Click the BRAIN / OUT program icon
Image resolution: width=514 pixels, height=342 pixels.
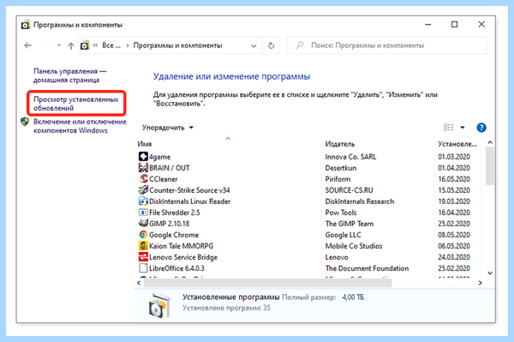pos(143,167)
